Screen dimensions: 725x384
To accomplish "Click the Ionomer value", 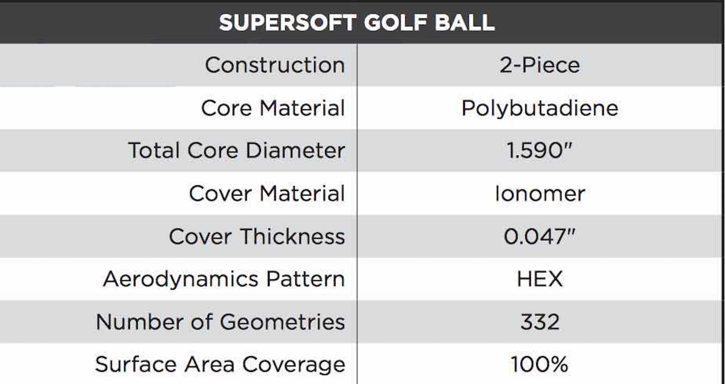I will coord(540,194).
